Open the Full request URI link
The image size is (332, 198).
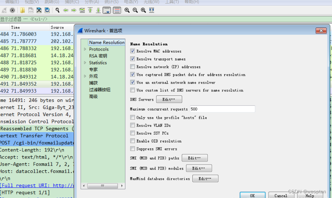click(37, 185)
